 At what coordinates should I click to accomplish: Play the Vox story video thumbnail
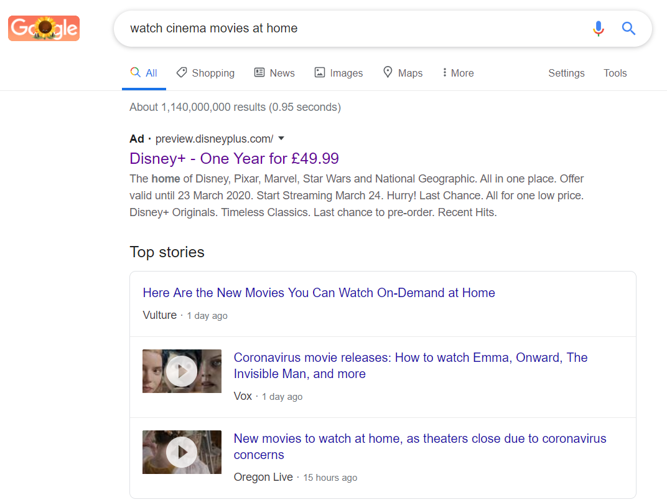(x=182, y=371)
